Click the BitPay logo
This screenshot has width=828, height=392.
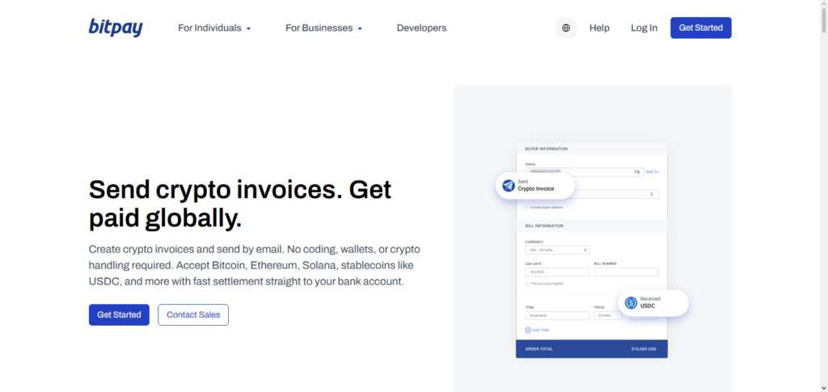pos(116,27)
